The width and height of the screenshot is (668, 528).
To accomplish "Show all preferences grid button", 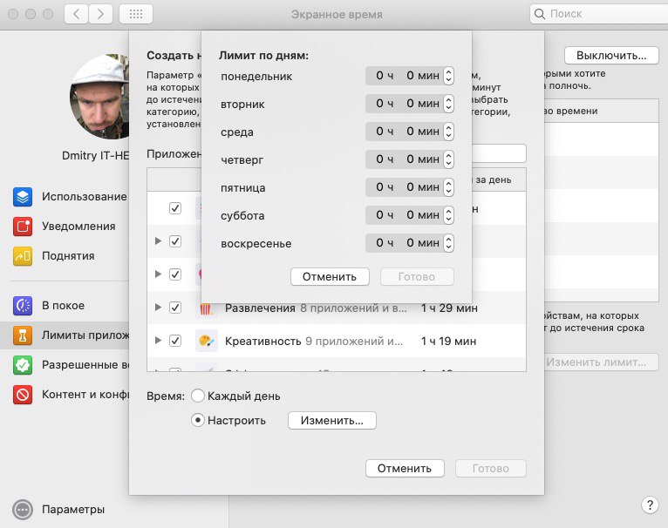I will (135, 14).
